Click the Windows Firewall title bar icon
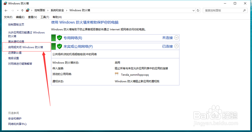 [5, 3]
